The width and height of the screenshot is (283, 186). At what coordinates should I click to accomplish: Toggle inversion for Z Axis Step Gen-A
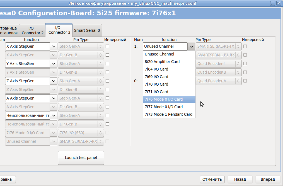[107, 81]
